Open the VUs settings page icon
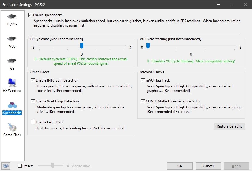Viewport: 252px width, 171px height. 12,39
